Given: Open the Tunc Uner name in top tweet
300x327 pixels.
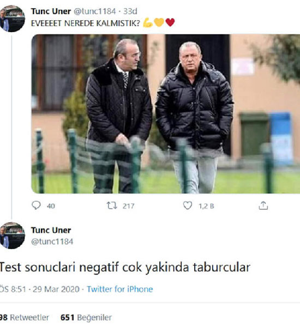Looking at the screenshot, I should click(51, 11).
